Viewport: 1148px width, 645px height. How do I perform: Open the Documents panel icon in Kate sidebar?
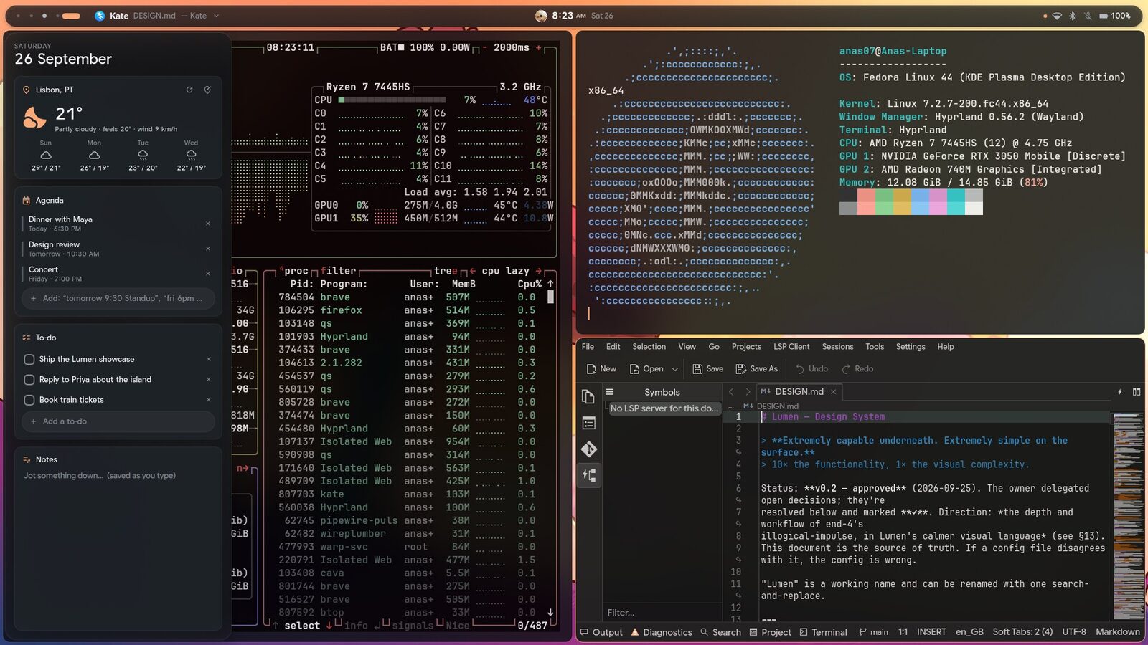[588, 397]
